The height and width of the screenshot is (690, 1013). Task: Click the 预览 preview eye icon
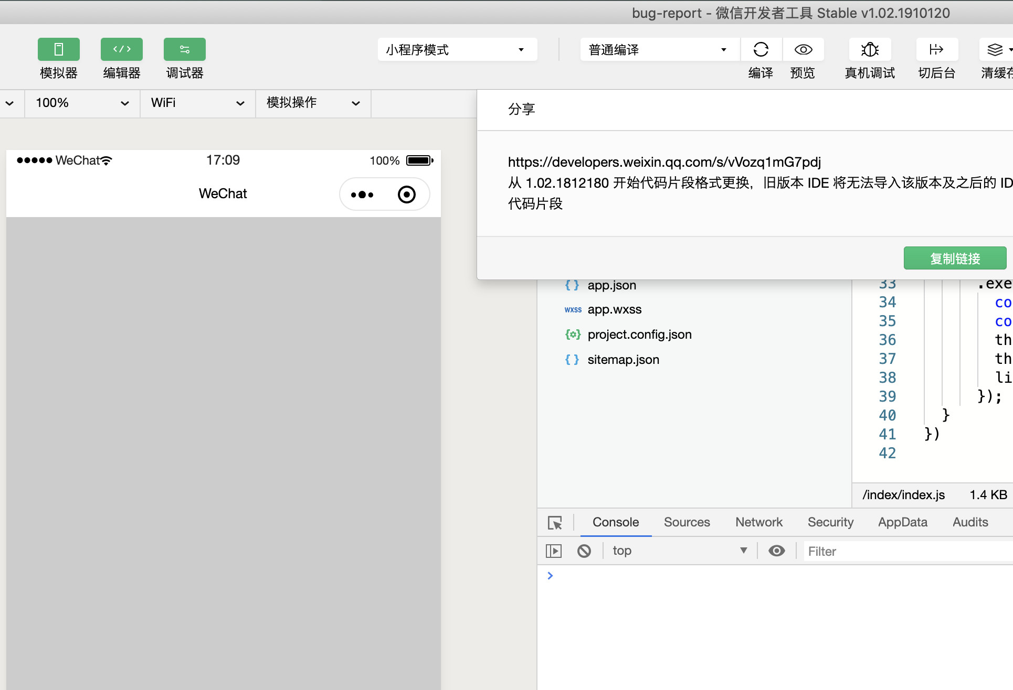[803, 49]
